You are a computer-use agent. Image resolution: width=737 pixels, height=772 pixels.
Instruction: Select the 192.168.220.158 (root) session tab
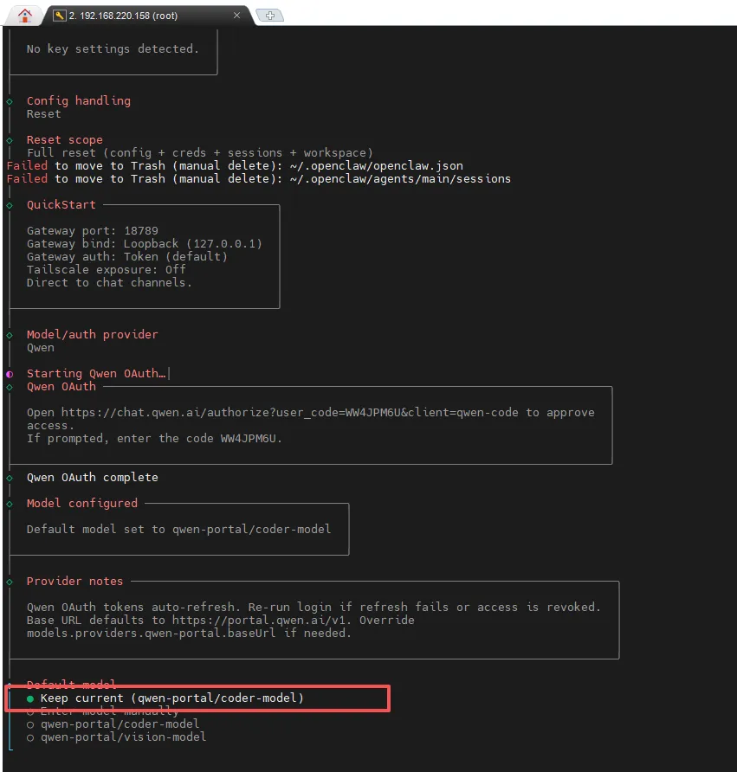pos(146,16)
